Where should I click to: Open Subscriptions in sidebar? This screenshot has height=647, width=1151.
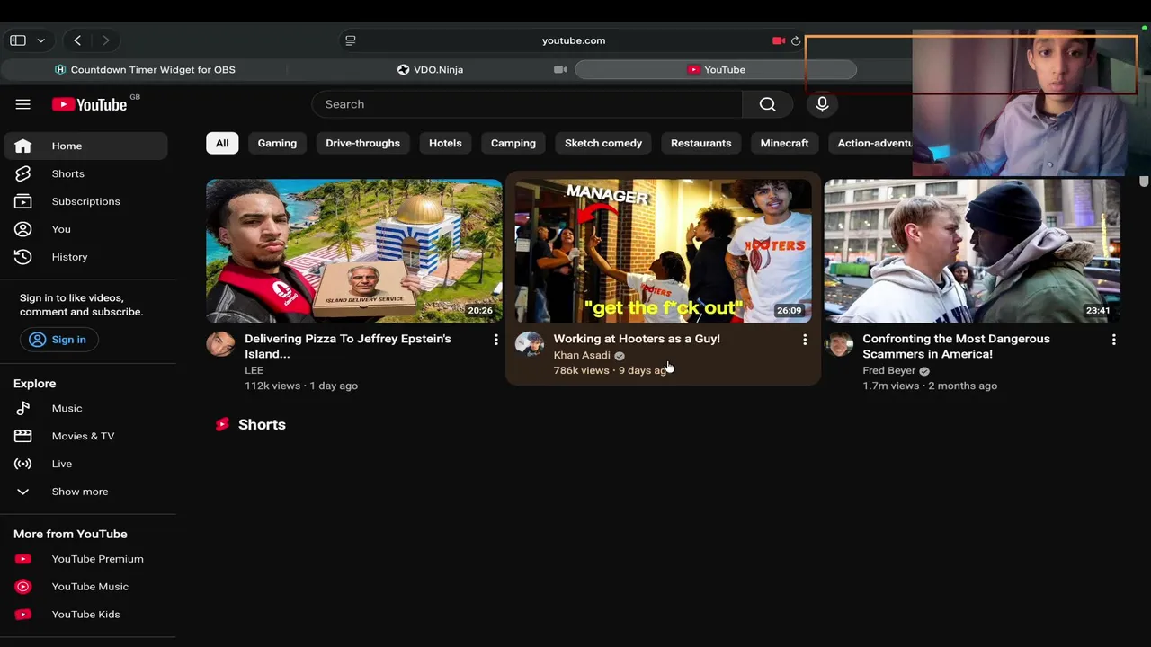86,201
